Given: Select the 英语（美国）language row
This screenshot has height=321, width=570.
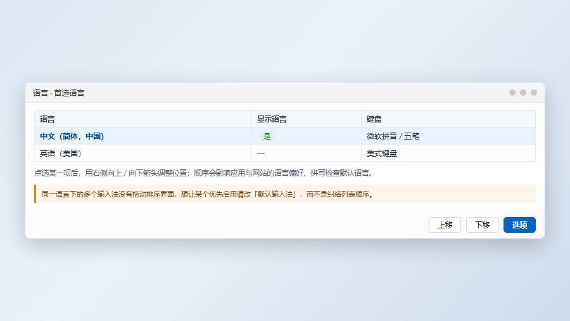Looking at the screenshot, I should coord(284,154).
